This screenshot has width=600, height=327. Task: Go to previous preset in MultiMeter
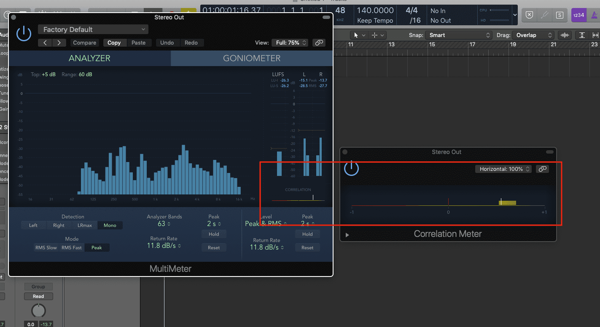point(45,43)
